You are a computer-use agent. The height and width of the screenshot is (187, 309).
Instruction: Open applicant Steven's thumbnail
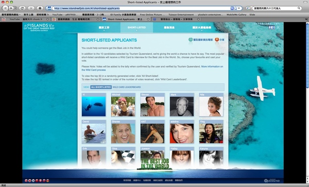152,107
